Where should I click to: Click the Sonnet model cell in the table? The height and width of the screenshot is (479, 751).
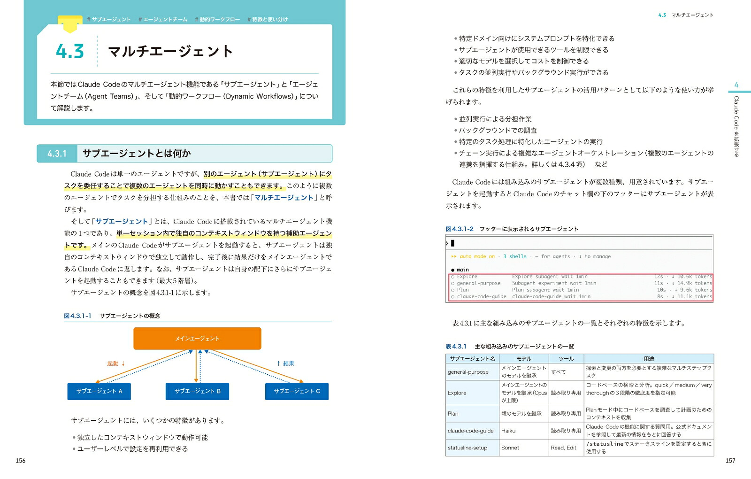tap(524, 448)
